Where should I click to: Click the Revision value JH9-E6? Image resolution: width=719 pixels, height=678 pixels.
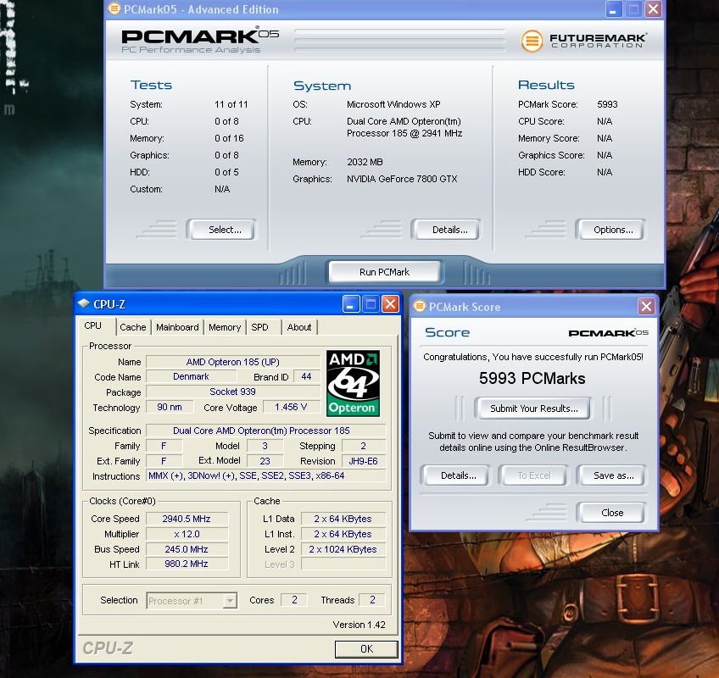tap(363, 461)
